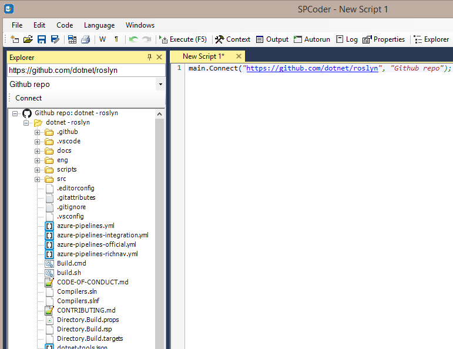Toggle the paragraph marks ¶ button
The width and height of the screenshot is (453, 349).
pos(116,39)
